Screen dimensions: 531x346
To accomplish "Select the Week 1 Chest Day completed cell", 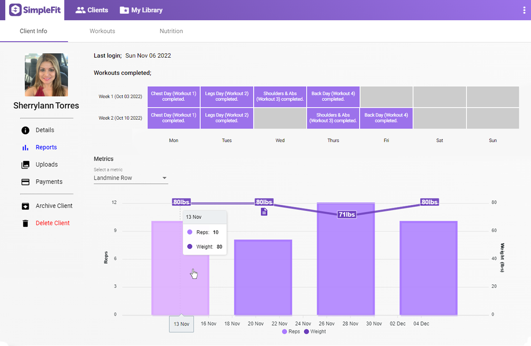I will tap(173, 96).
